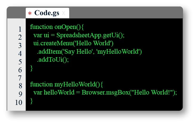This screenshot has width=196, height=124.
Task: Click line number 5 in the gutter
Action: coord(20,62)
